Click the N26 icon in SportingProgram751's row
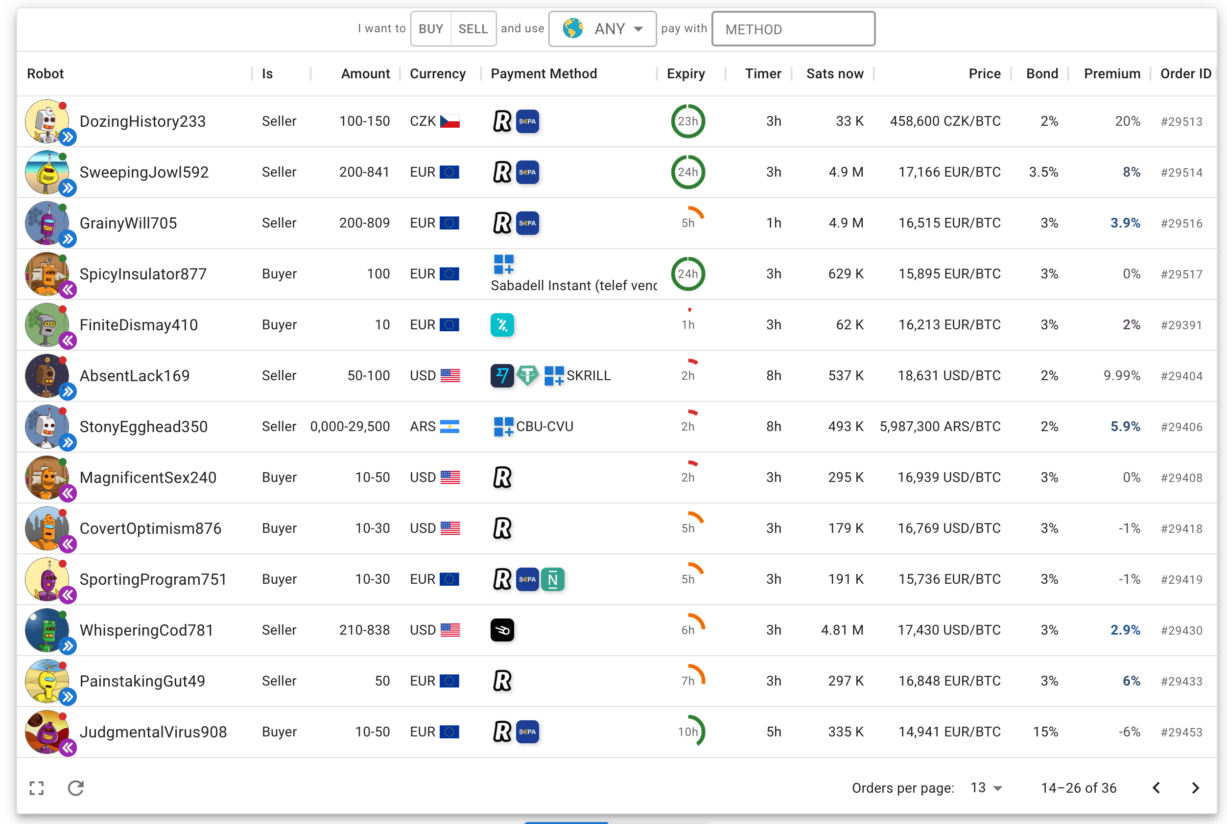 tap(552, 580)
